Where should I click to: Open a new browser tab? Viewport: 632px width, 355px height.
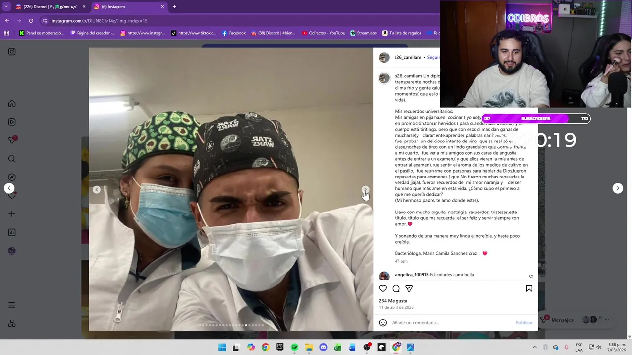point(174,7)
